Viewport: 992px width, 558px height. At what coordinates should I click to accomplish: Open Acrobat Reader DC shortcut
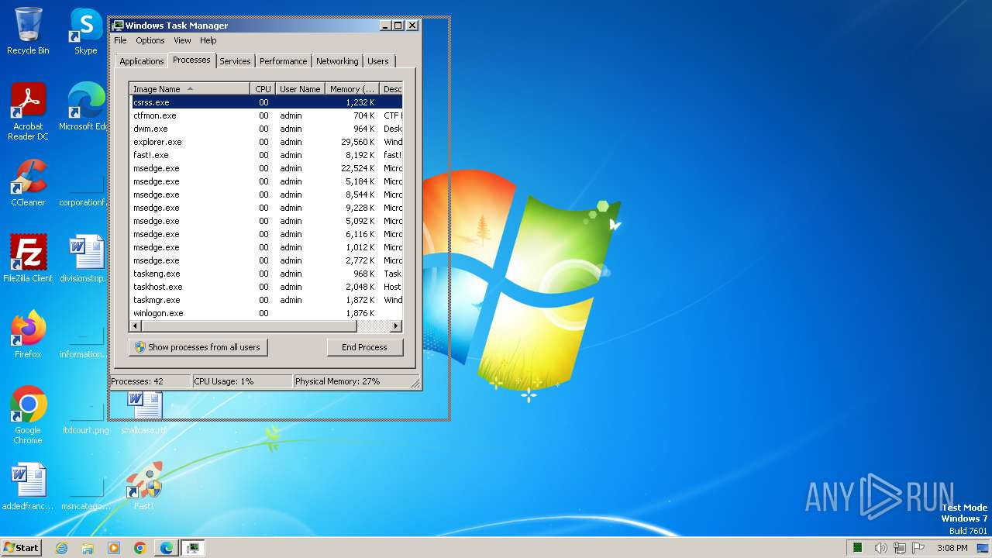point(28,112)
